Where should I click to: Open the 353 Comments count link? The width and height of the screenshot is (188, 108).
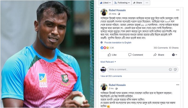[161, 48]
